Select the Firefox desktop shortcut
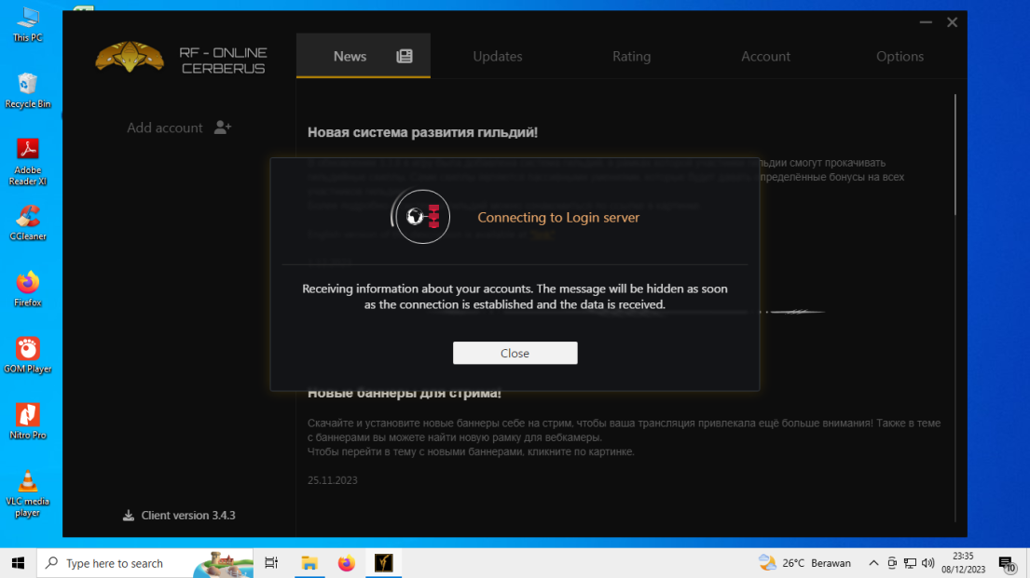Viewport: 1030px width, 578px height. [x=28, y=289]
